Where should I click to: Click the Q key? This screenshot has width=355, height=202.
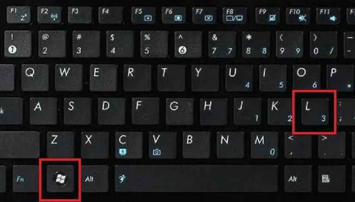(35, 78)
